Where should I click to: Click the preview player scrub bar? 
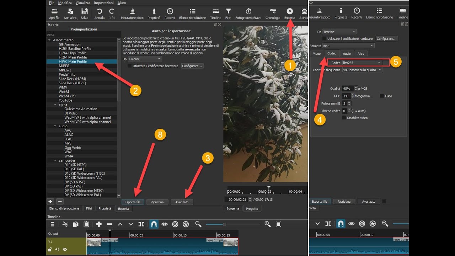click(x=267, y=191)
